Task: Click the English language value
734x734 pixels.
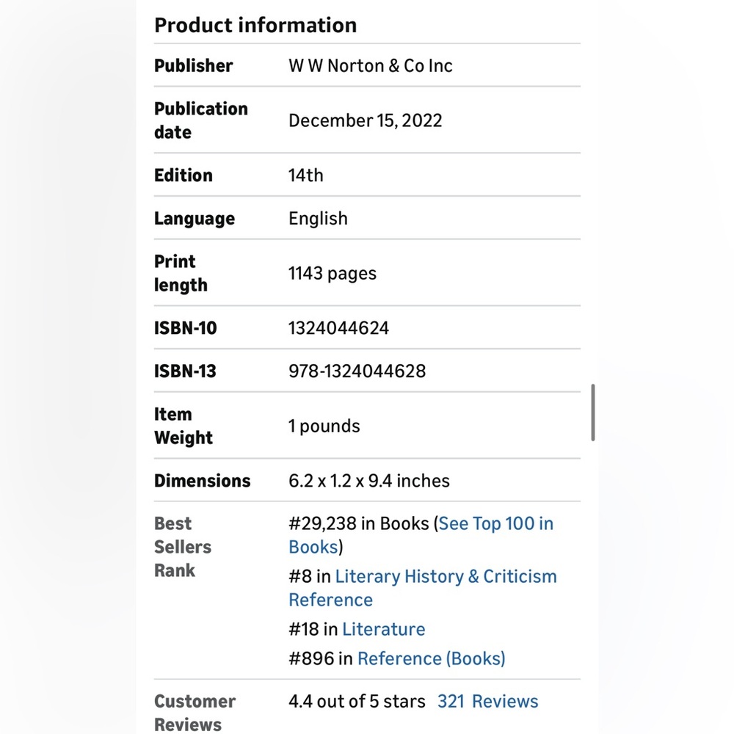Action: pyautogui.click(x=318, y=219)
